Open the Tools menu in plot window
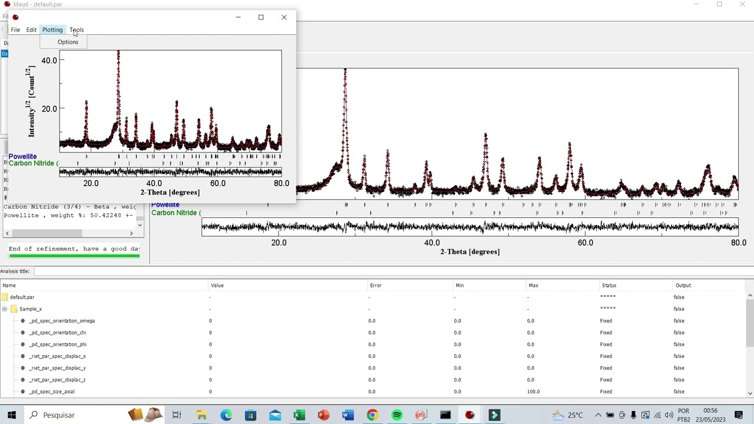Viewport: 754px width, 424px height. (77, 29)
